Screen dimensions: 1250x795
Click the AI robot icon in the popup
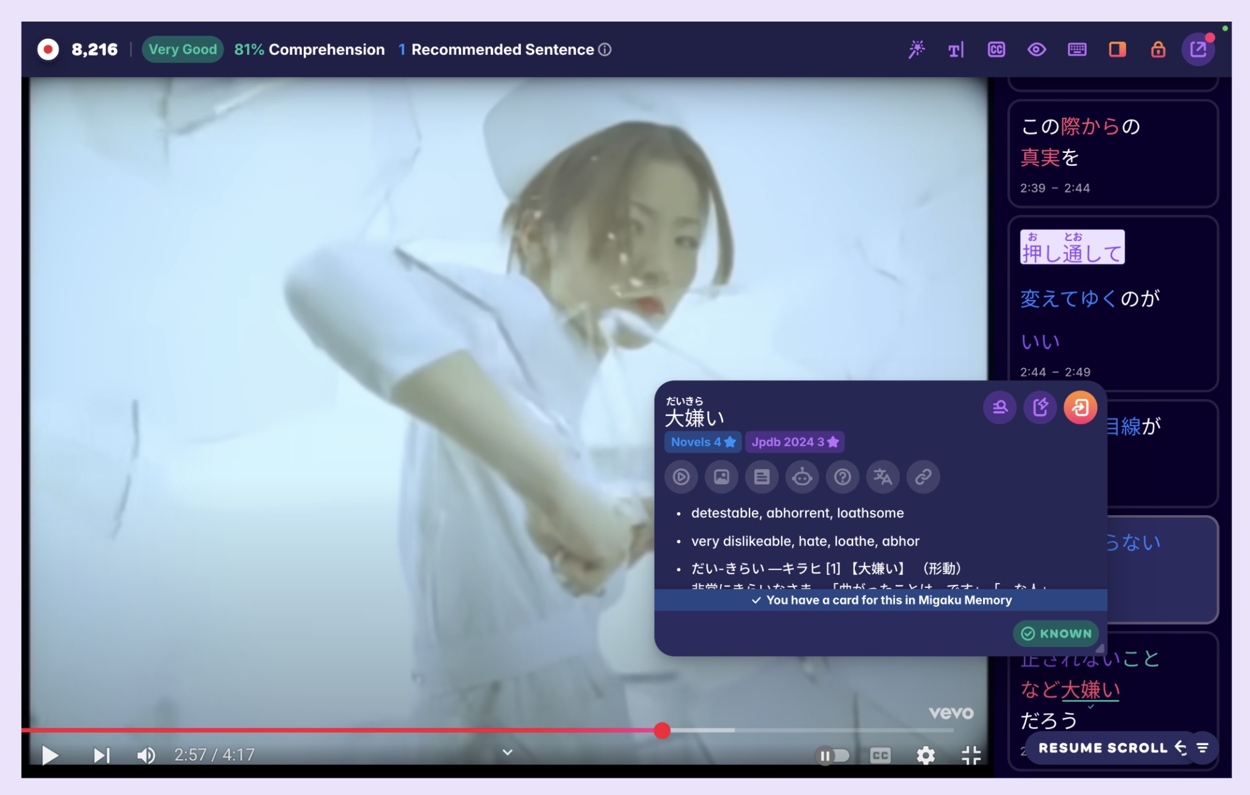(x=802, y=477)
